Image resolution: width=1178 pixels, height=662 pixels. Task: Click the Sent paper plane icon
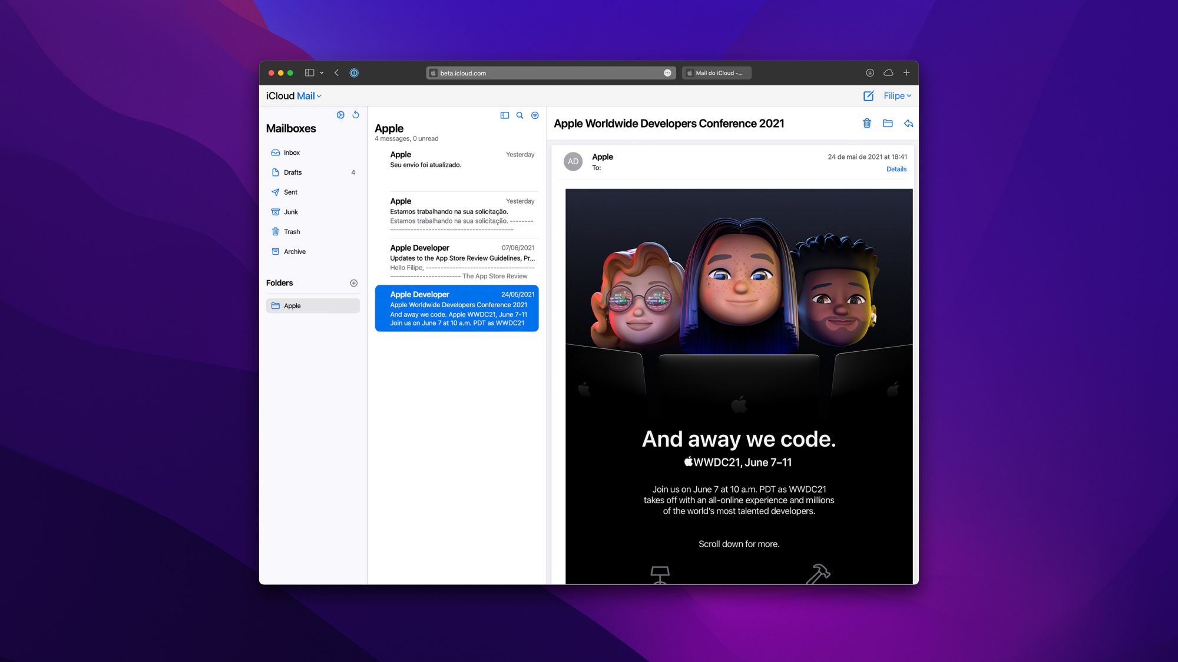coord(275,192)
